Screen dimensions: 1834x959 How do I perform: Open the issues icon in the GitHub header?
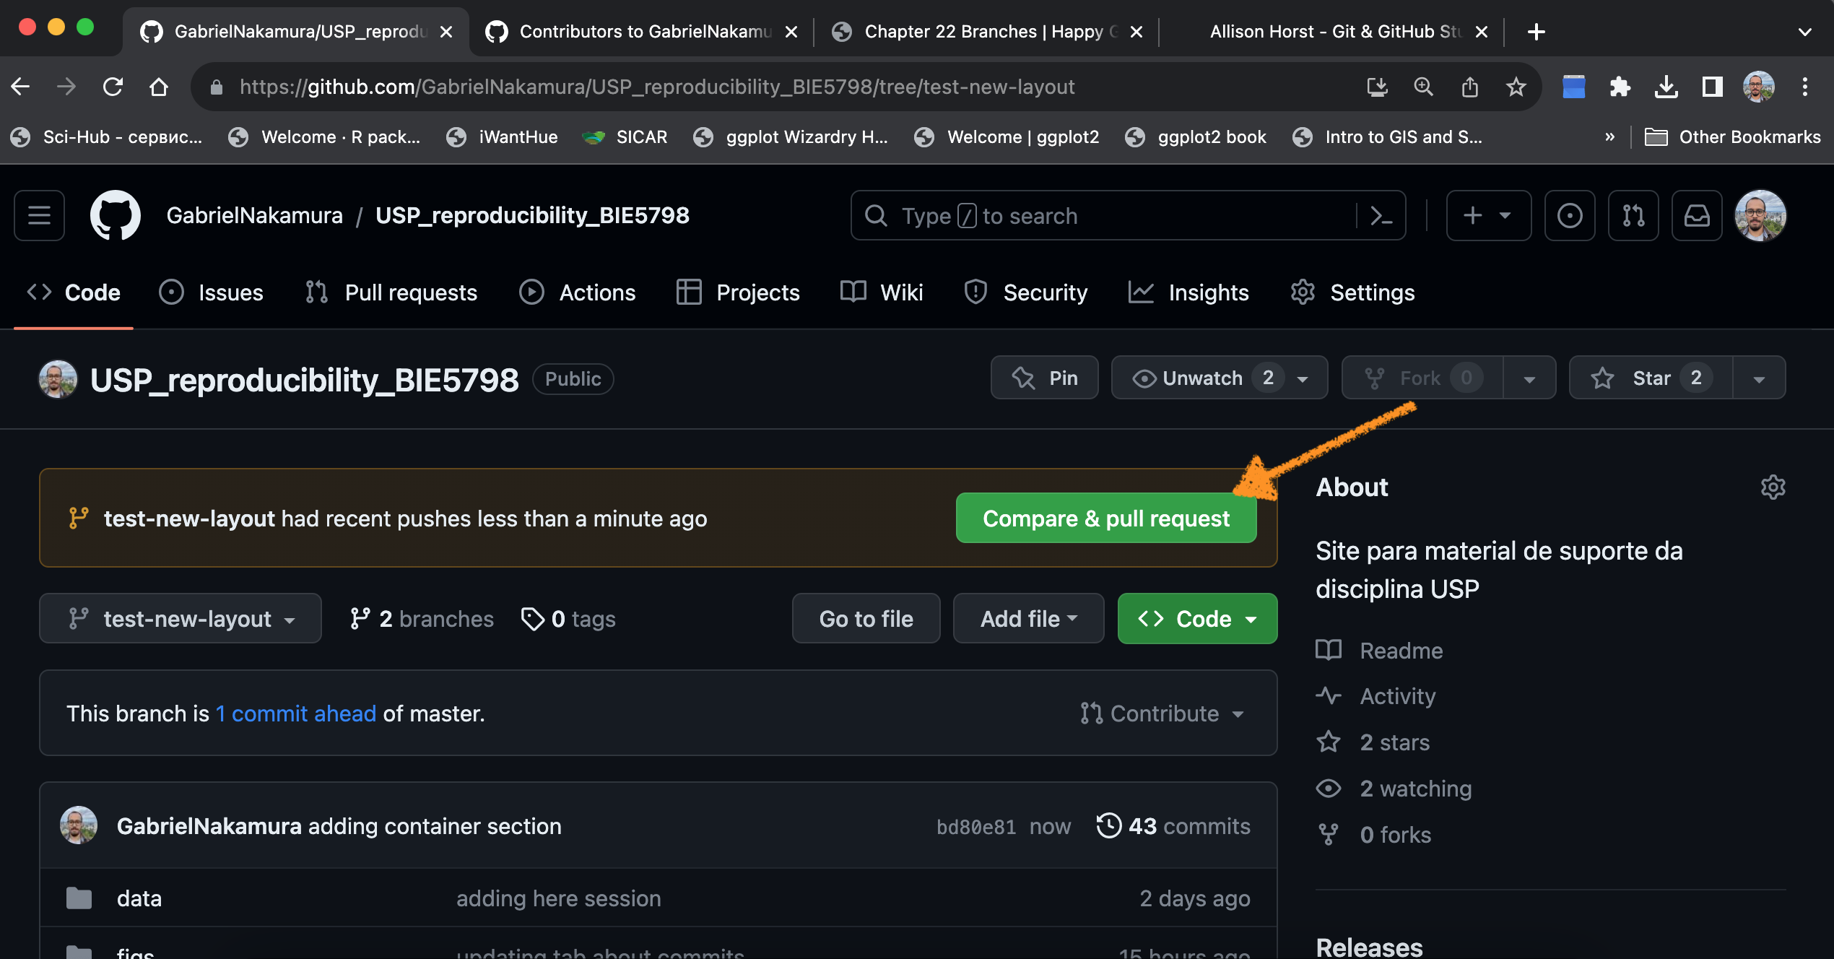[x=1570, y=215]
